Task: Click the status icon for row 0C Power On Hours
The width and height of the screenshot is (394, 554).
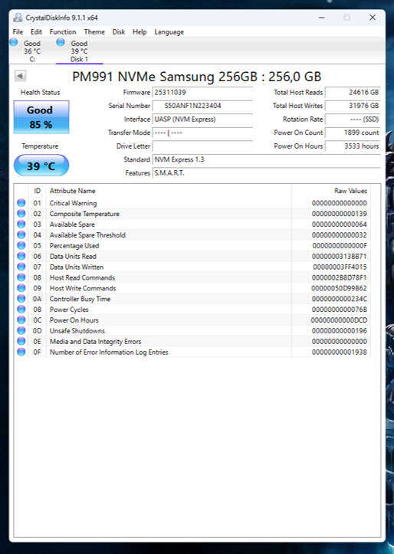Action: (21, 320)
